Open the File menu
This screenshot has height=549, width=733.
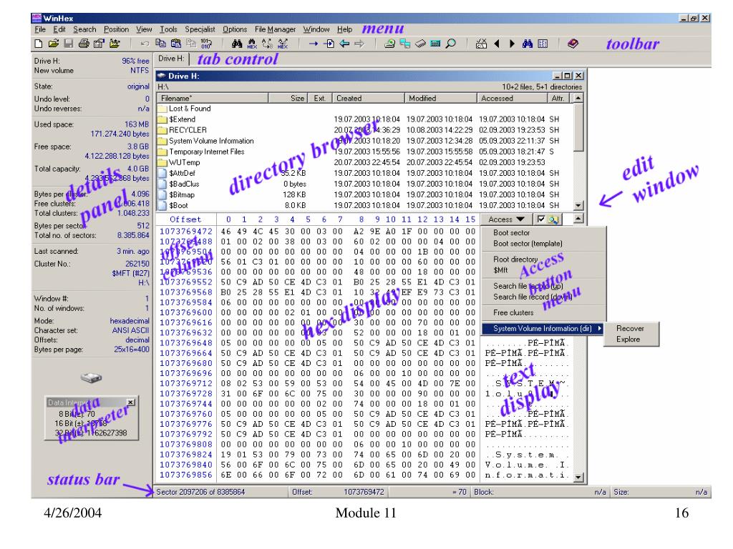[x=40, y=29]
